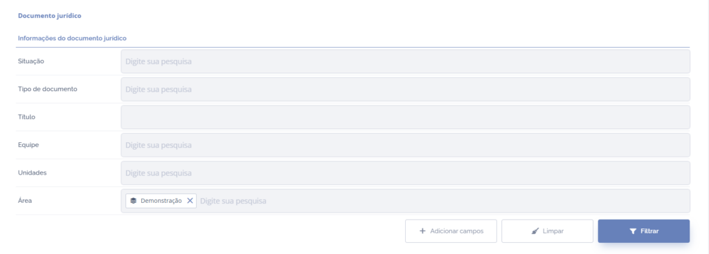Open the Unidades search dropdown
This screenshot has width=709, height=254.
click(x=405, y=173)
